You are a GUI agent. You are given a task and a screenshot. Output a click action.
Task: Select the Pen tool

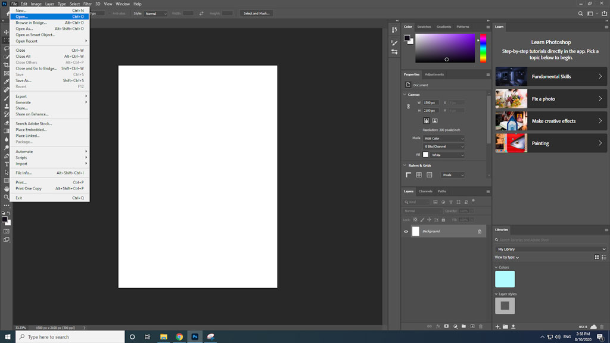coord(6,156)
